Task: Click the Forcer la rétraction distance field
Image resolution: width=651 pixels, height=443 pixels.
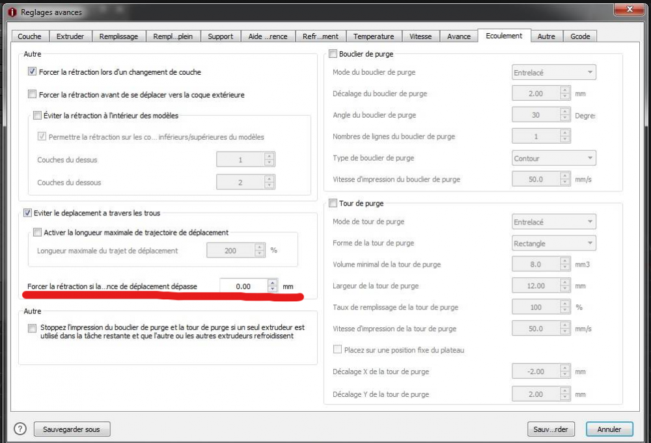Action: point(243,286)
